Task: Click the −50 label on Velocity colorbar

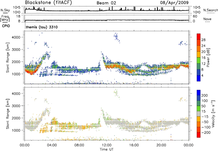Action: pos(205,122)
